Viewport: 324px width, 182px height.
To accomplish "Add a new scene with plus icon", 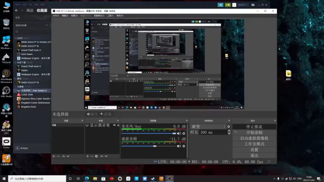I will coord(54,156).
